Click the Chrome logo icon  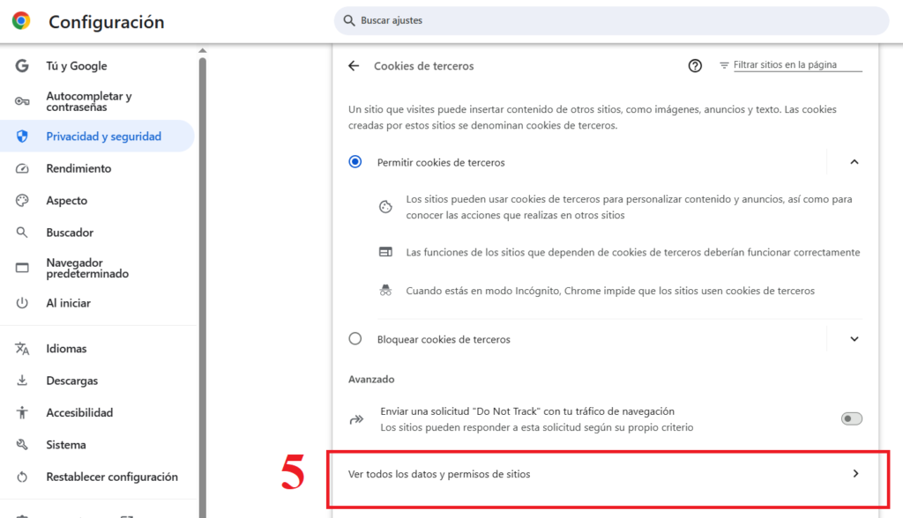[x=21, y=21]
